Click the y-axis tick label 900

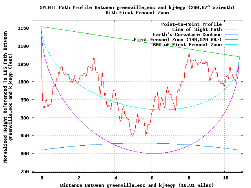point(25,118)
